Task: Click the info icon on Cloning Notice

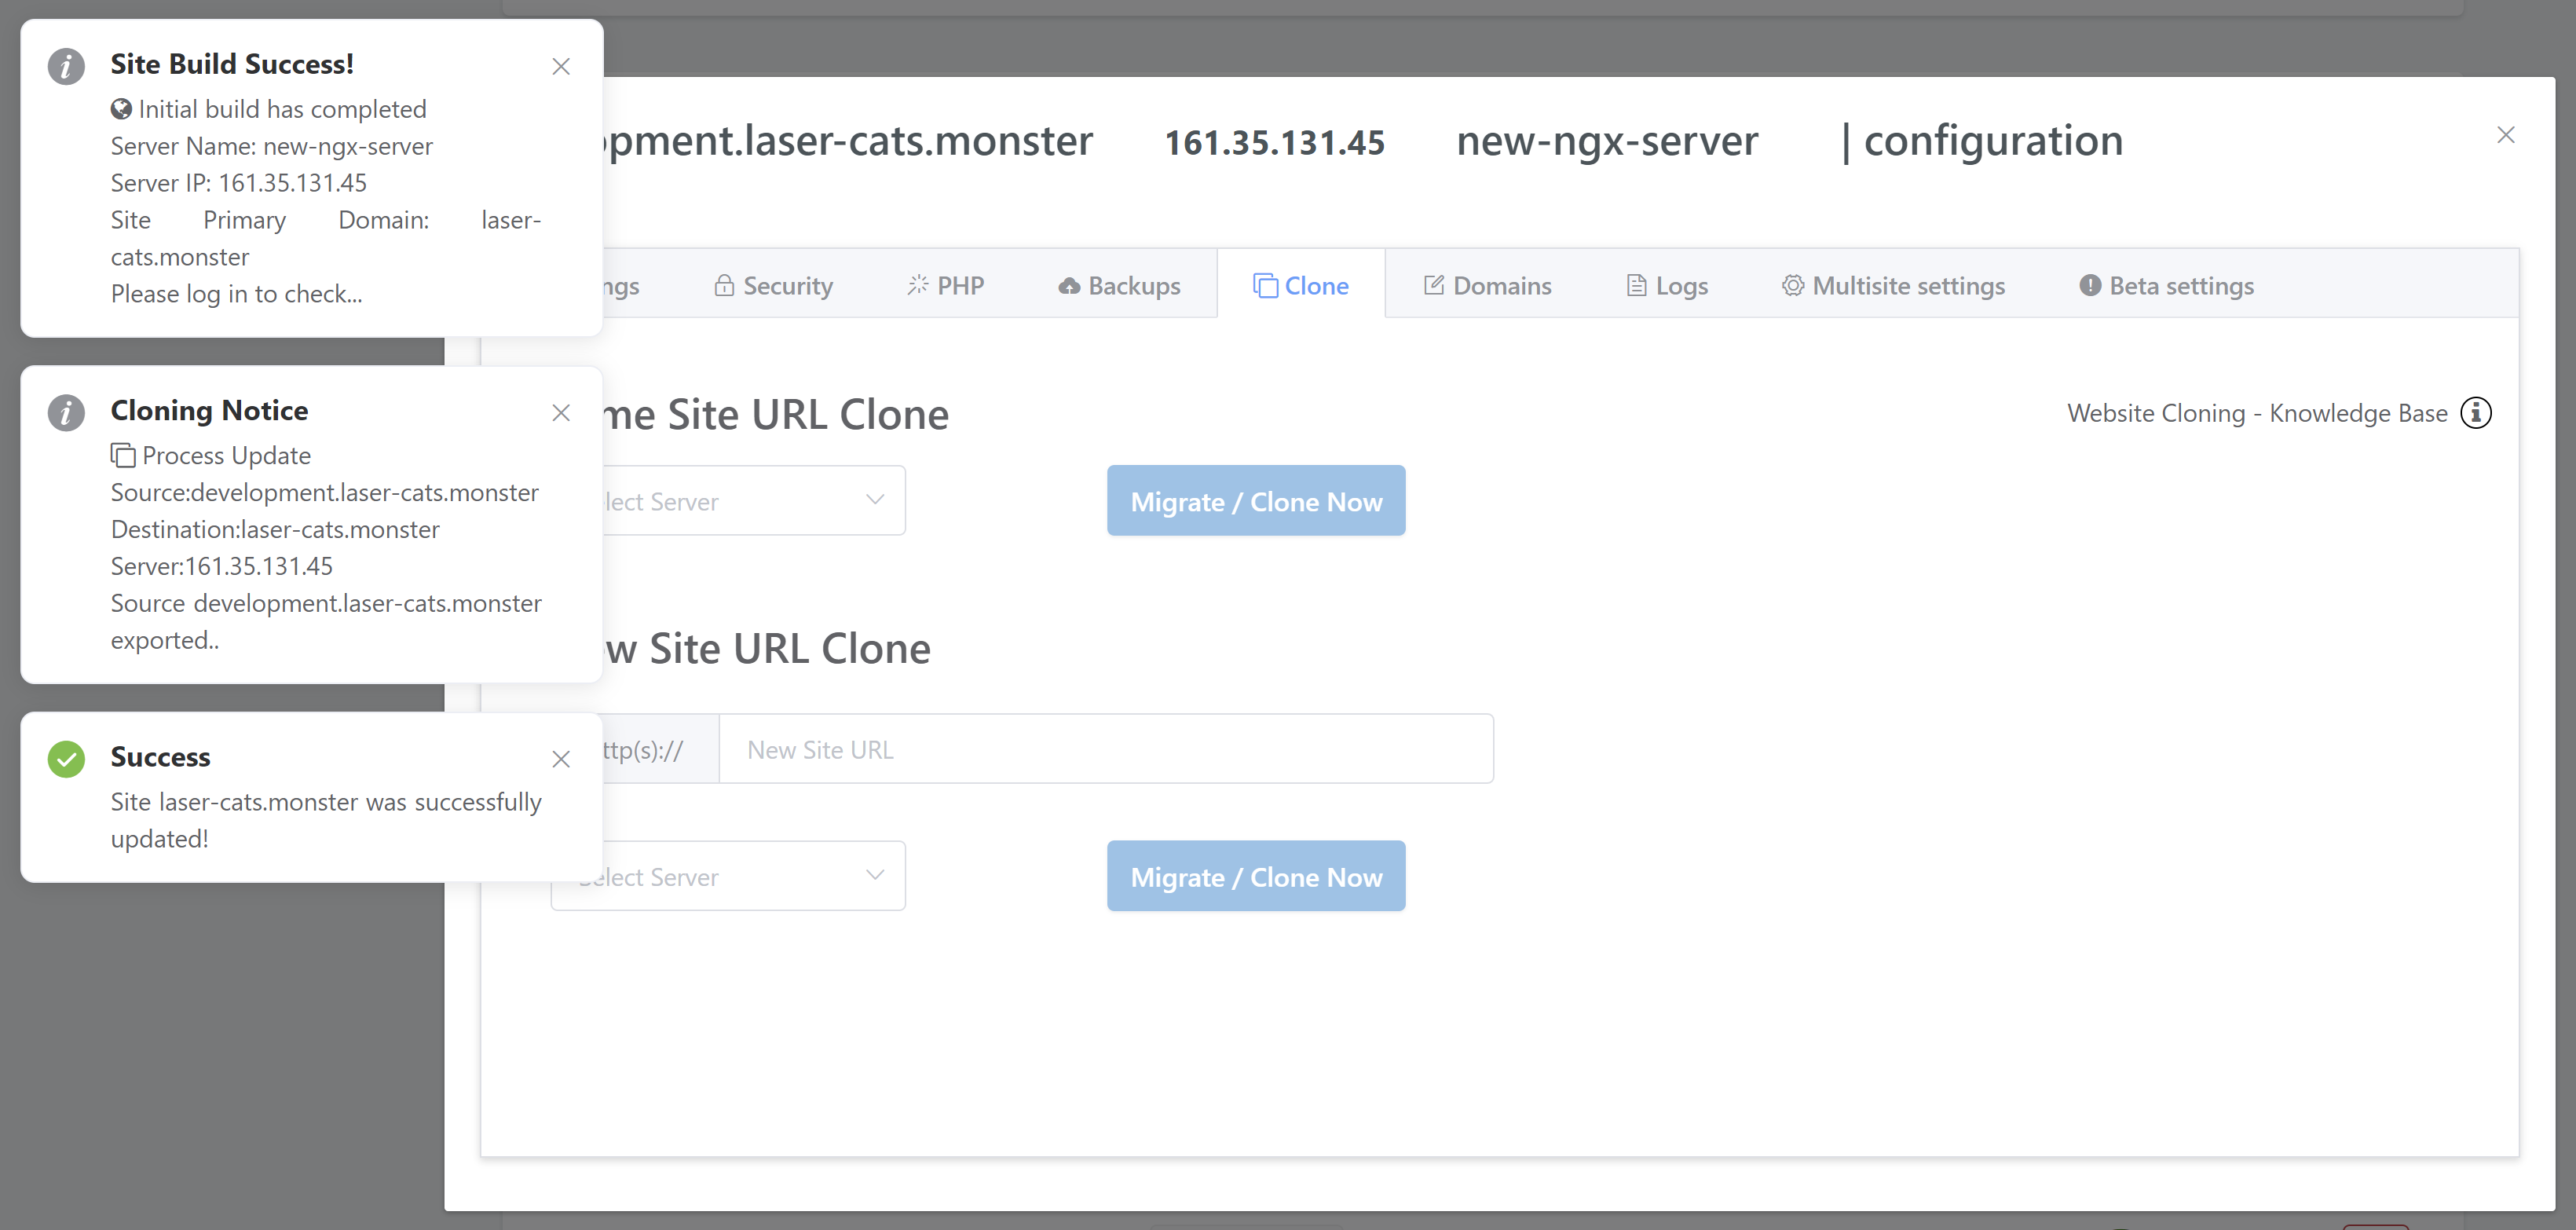Action: tap(66, 412)
